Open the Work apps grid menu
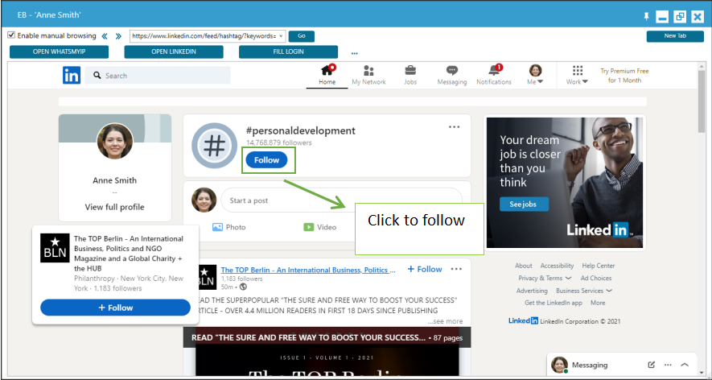The image size is (712, 380). click(577, 76)
